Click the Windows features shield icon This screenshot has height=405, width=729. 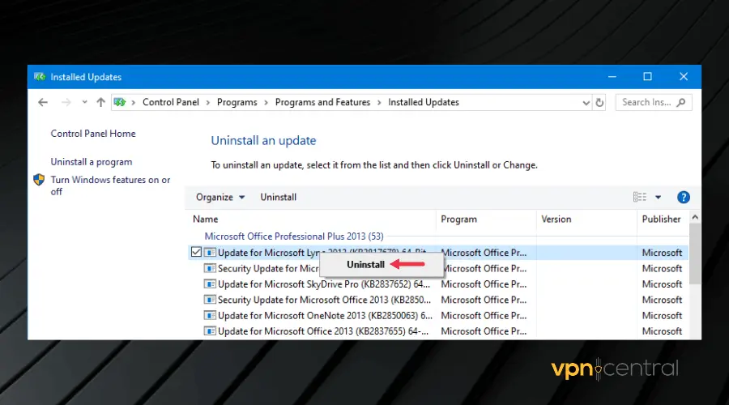coord(39,180)
